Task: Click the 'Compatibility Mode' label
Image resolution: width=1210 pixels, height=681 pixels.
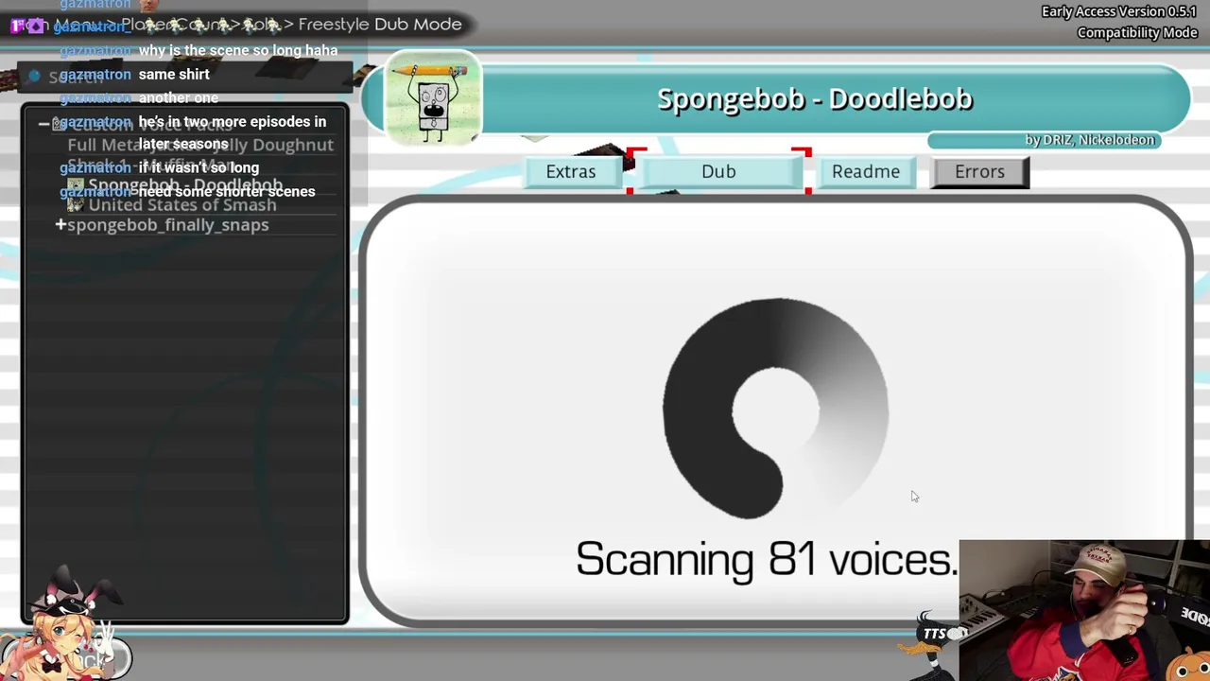Action: point(1137,32)
